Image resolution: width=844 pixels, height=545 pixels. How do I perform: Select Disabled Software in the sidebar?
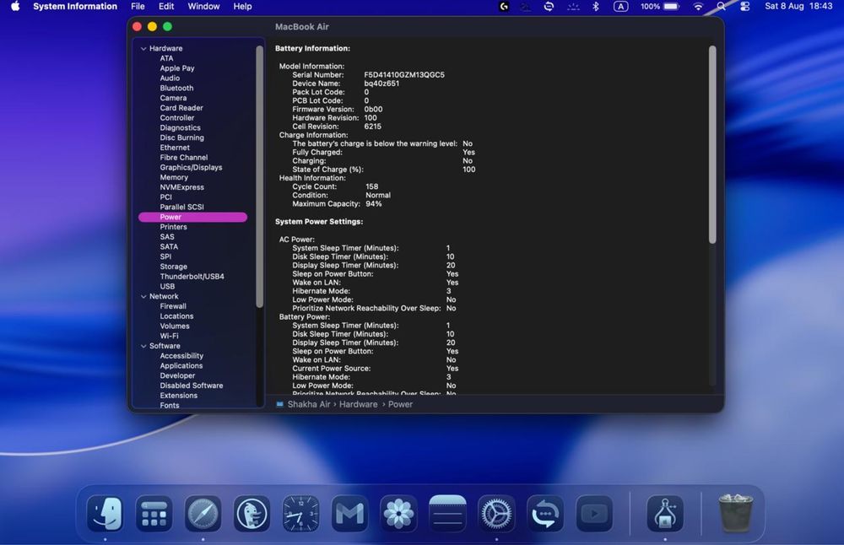(191, 386)
